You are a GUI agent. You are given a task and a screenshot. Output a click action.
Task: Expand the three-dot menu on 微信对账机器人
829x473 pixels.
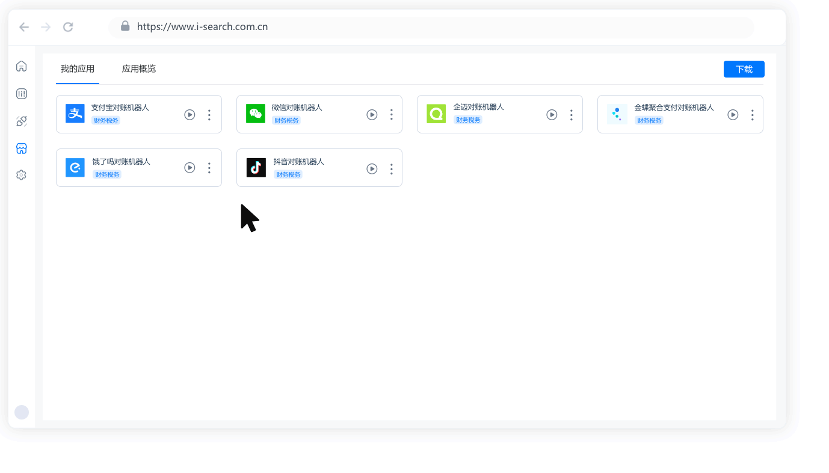click(x=391, y=115)
